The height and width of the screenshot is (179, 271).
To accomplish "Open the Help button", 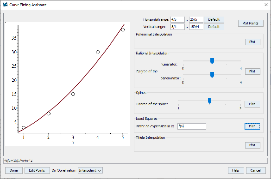I will (x=236, y=170).
